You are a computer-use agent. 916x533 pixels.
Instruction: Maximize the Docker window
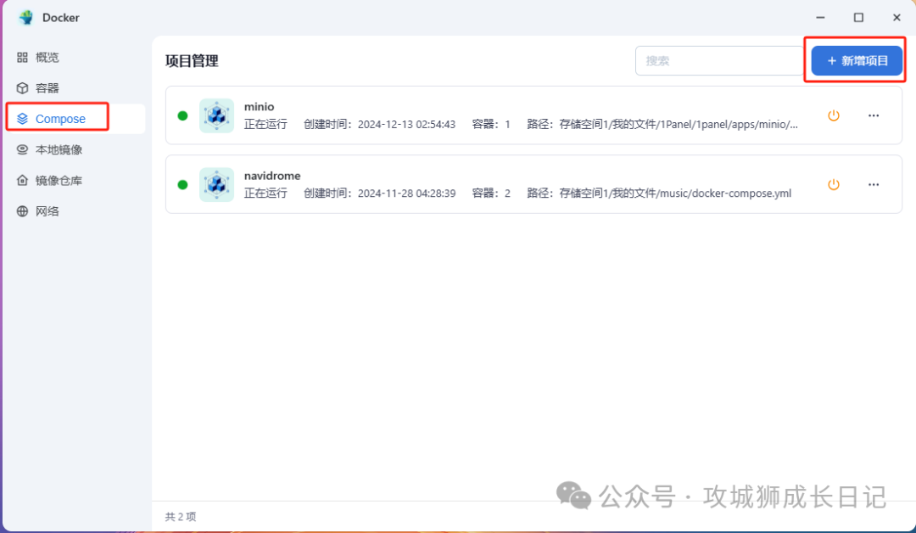858,18
